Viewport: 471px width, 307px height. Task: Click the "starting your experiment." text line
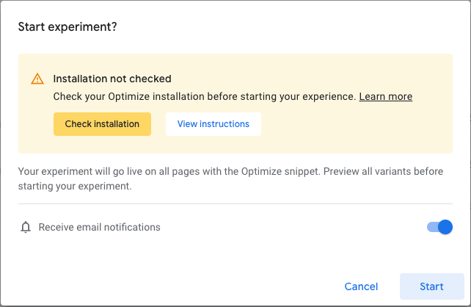coord(74,186)
